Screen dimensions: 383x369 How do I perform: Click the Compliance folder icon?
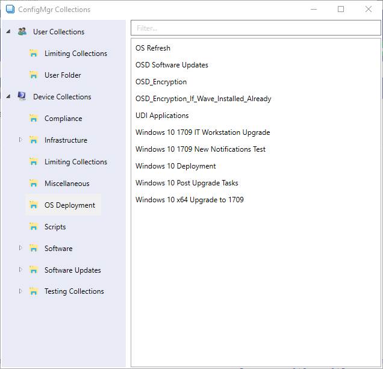click(34, 119)
